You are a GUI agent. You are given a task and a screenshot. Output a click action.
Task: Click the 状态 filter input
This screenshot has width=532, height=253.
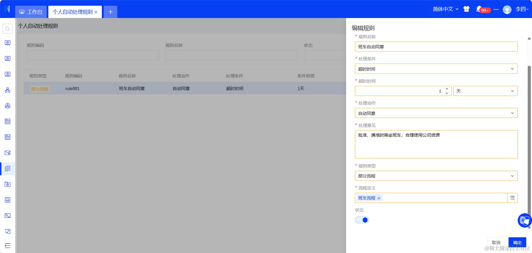pos(325,55)
